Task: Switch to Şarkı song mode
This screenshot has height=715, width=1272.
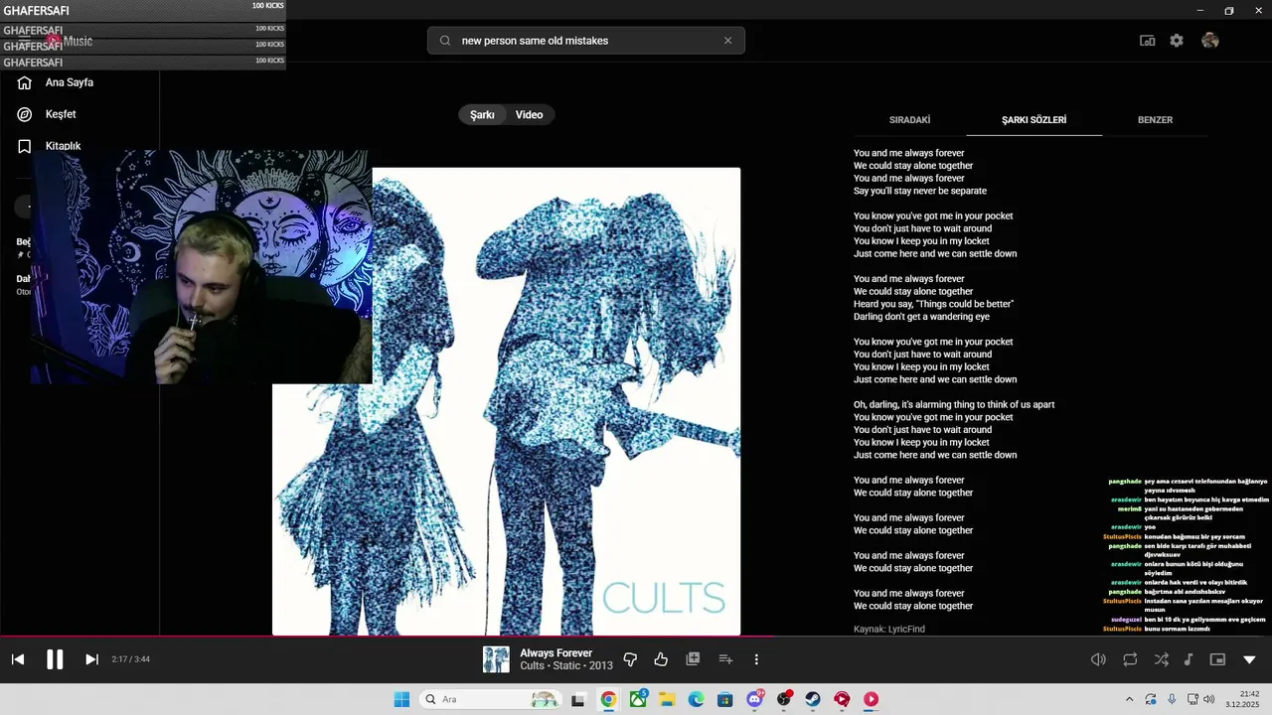Action: pyautogui.click(x=482, y=115)
